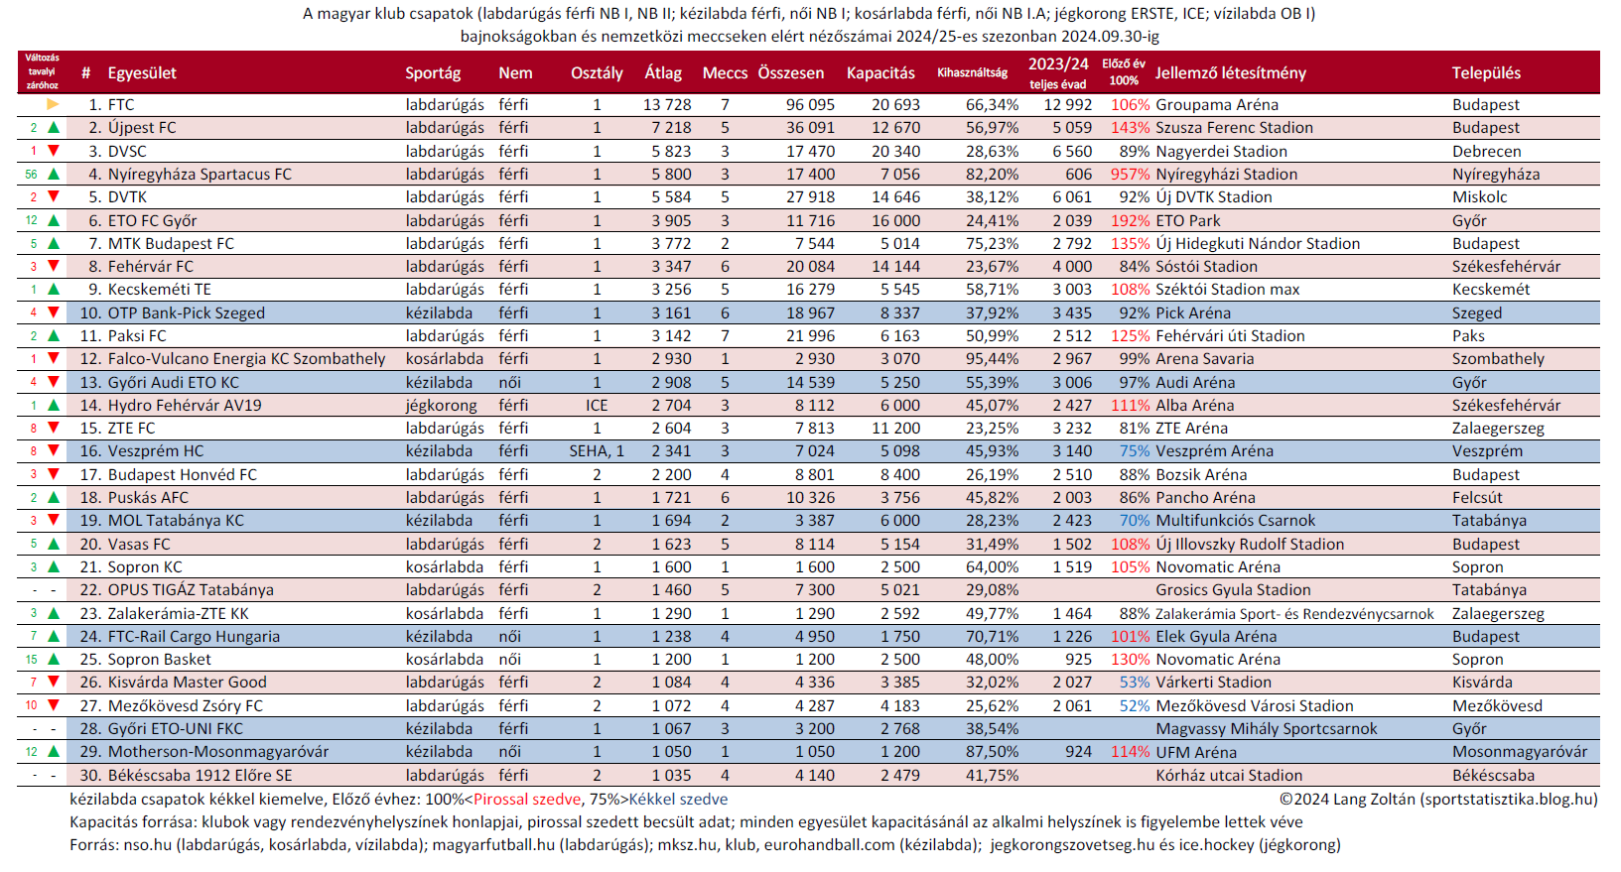Image resolution: width=1621 pixels, height=872 pixels.
Task: Click up arrow beside Hydro Fehérvár AV19
Action: coord(54,405)
